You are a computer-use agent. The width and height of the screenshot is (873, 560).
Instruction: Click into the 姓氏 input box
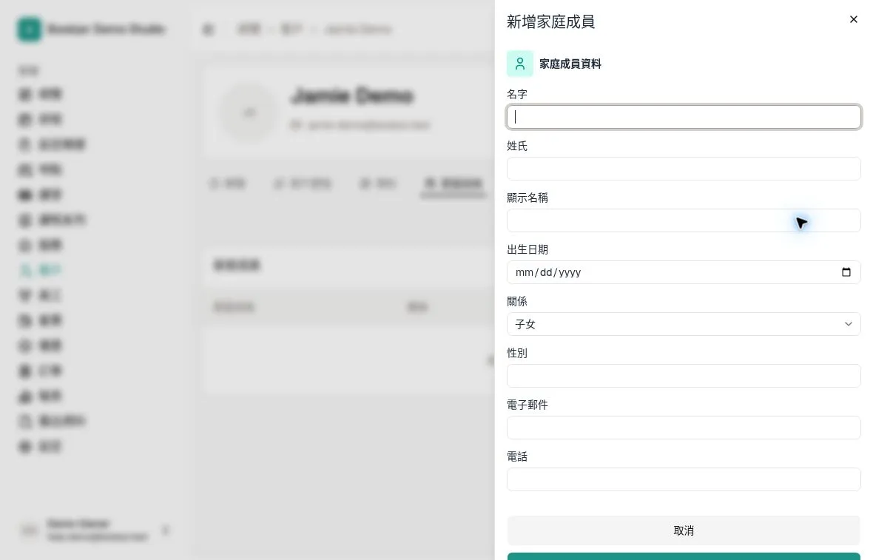click(x=684, y=169)
